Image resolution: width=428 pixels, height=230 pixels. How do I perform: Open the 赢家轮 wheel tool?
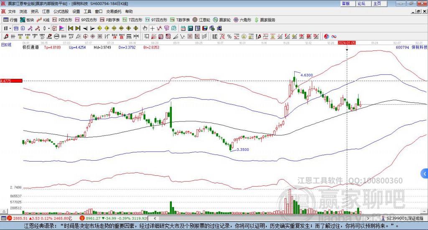point(222,20)
